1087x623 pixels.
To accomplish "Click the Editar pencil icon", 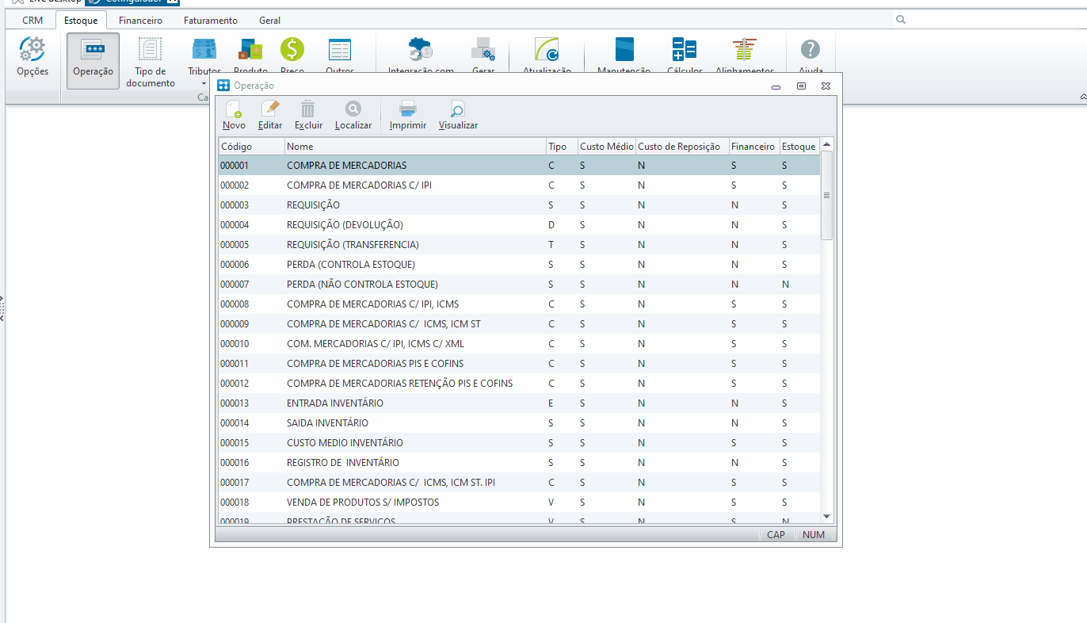I will (x=270, y=109).
